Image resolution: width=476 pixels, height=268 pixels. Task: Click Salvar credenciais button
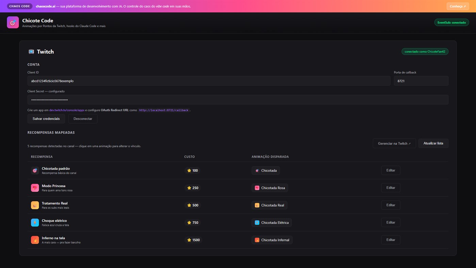tap(46, 119)
